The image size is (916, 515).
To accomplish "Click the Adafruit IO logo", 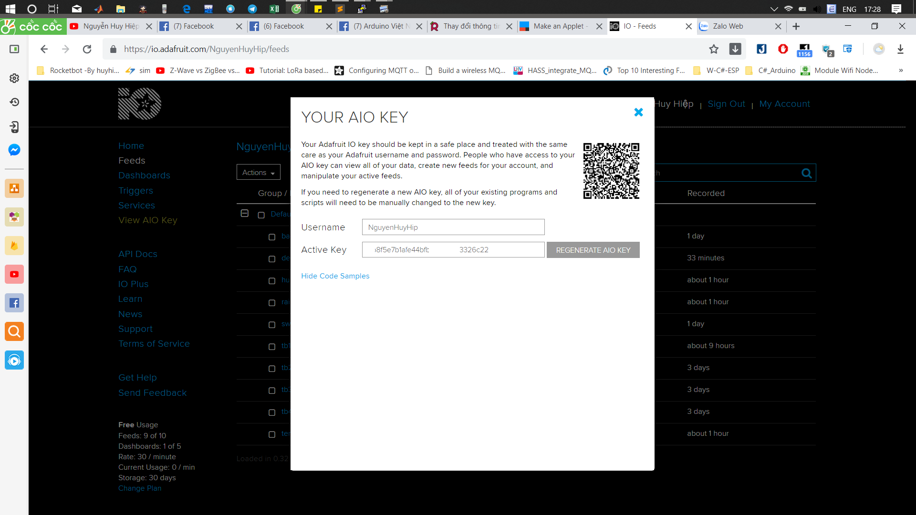I will click(140, 103).
